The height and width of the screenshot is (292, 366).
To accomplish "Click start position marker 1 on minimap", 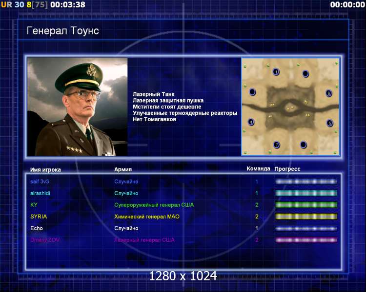I will (x=276, y=72).
